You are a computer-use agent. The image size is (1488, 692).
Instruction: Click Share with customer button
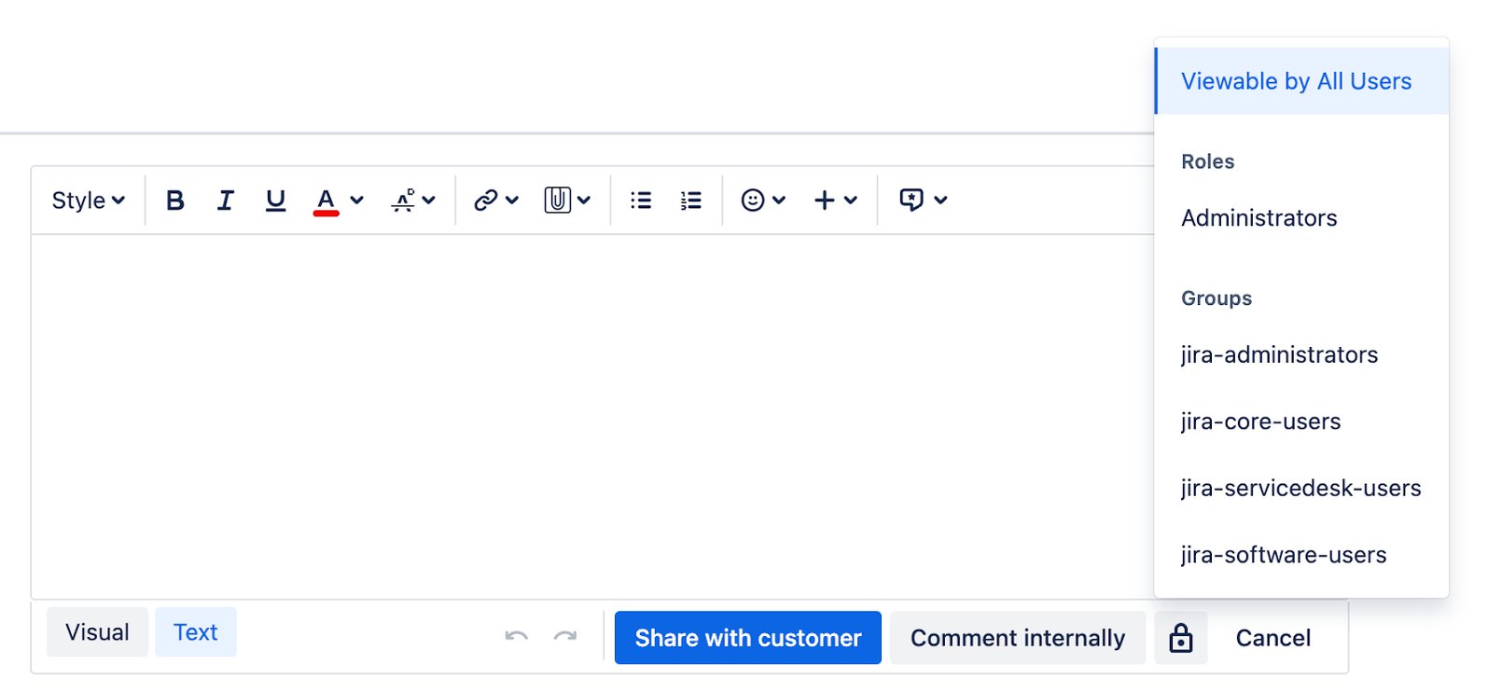point(748,638)
